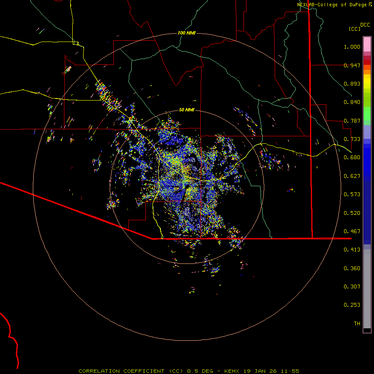This screenshot has width=374, height=374.
Task: Click the 0.5 DEG elevation angle text
Action: (x=201, y=371)
